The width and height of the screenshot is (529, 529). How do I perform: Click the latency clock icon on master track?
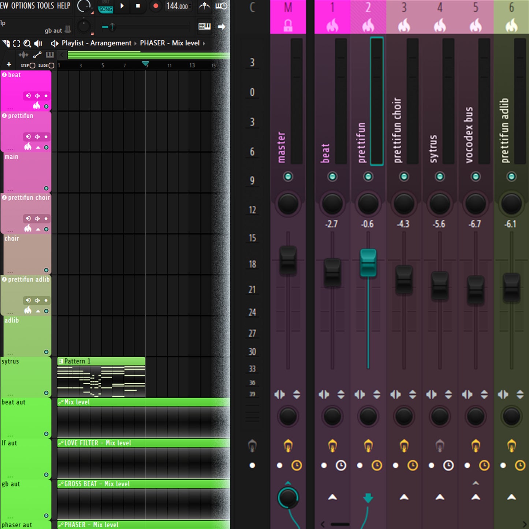(297, 465)
